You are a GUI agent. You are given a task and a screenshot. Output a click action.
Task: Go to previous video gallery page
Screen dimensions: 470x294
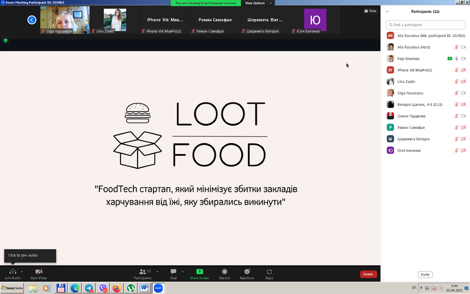click(32, 20)
